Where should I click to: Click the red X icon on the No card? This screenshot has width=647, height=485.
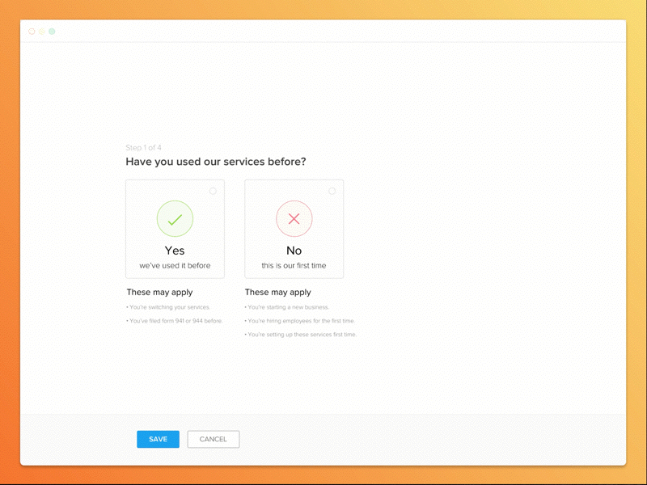(x=294, y=217)
